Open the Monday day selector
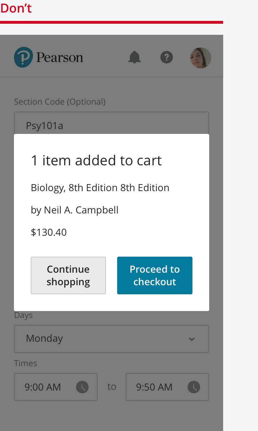Image resolution: width=258 pixels, height=431 pixels. tap(105, 339)
